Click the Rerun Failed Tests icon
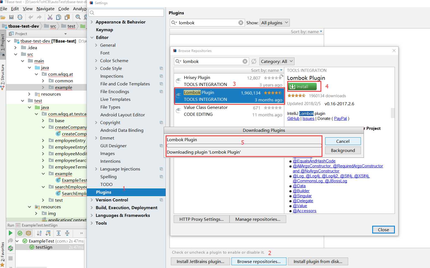The image size is (430, 268). tap(11, 241)
